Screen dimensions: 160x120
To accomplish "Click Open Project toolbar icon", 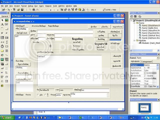I will (18, 10).
